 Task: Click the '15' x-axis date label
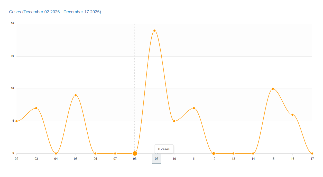(273, 159)
